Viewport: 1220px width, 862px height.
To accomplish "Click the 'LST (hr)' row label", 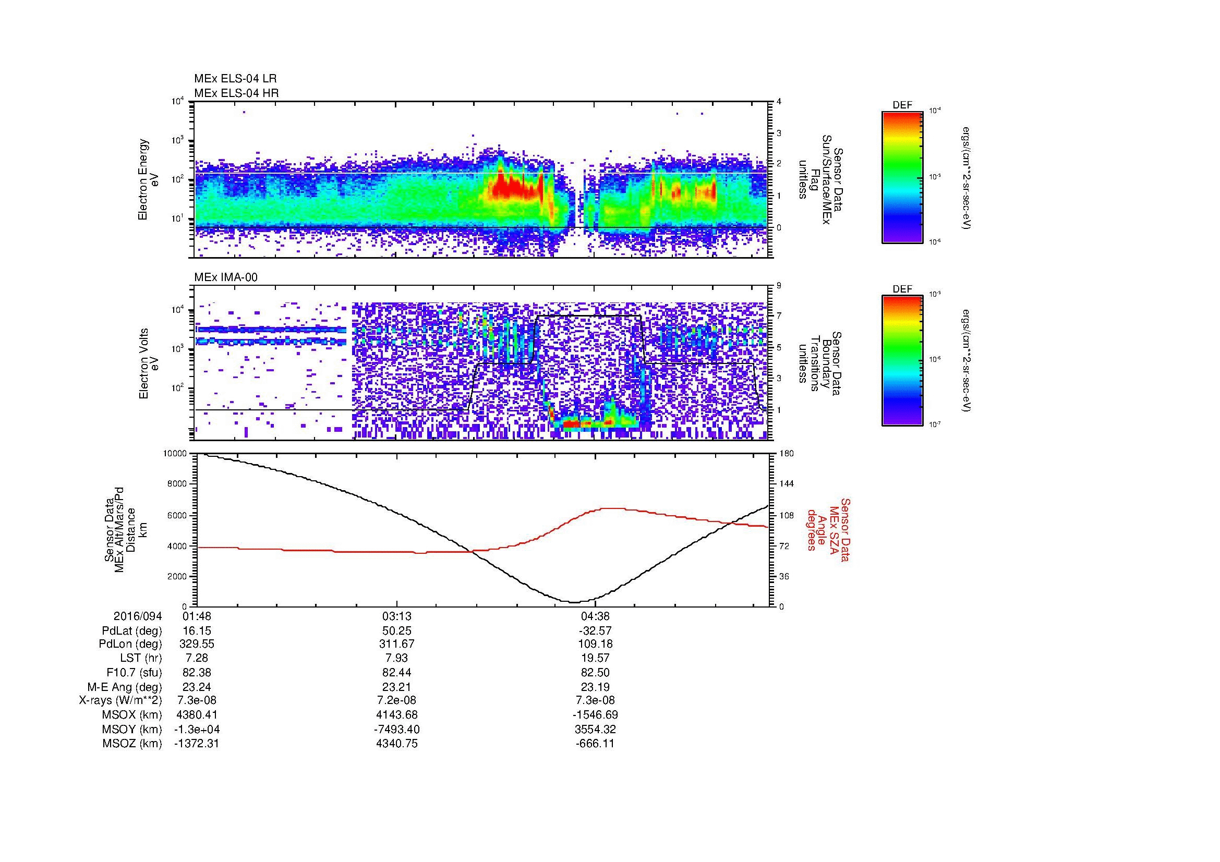I will pyautogui.click(x=140, y=658).
